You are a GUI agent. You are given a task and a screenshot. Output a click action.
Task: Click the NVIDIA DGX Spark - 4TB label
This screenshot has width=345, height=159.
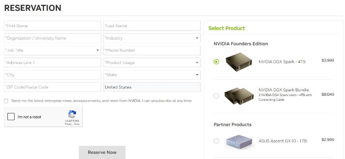tap(282, 62)
